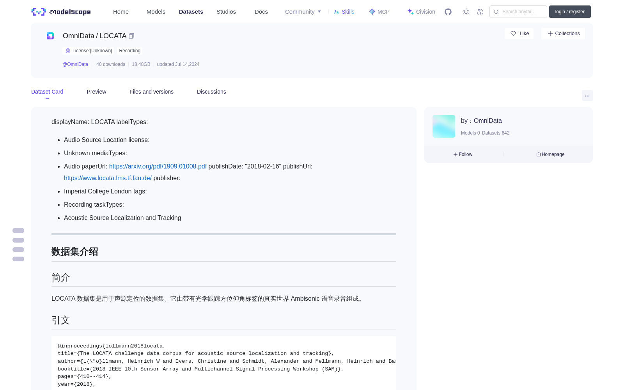624x390 pixels.
Task: Click the Skills sparkle icon
Action: point(337,12)
